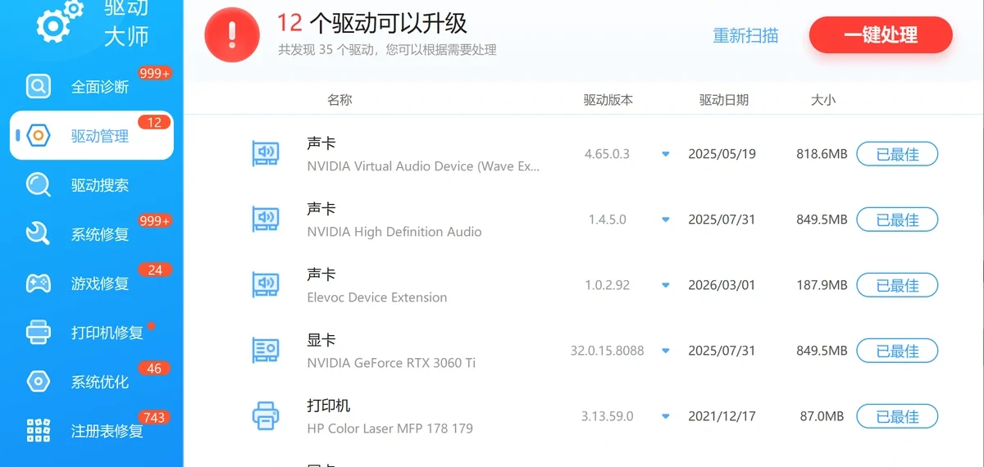The image size is (984, 467).
Task: Click the 24 badge on 游戏修复
Action: click(x=155, y=270)
